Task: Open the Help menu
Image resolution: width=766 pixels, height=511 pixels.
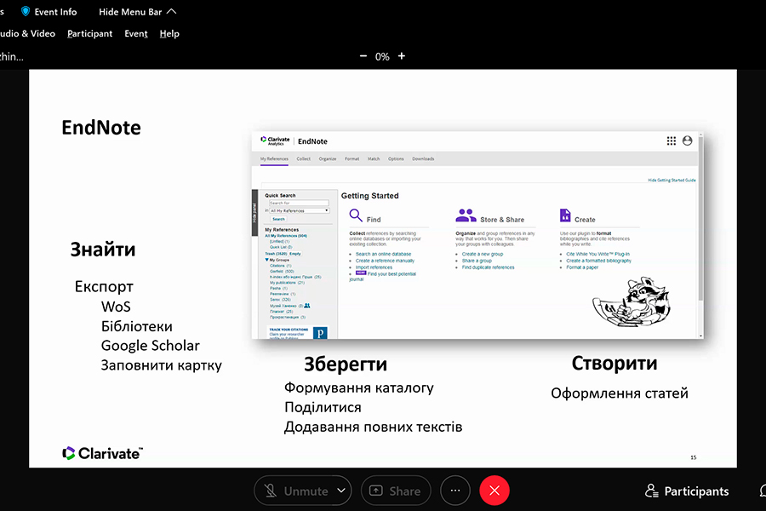Action: [x=169, y=33]
